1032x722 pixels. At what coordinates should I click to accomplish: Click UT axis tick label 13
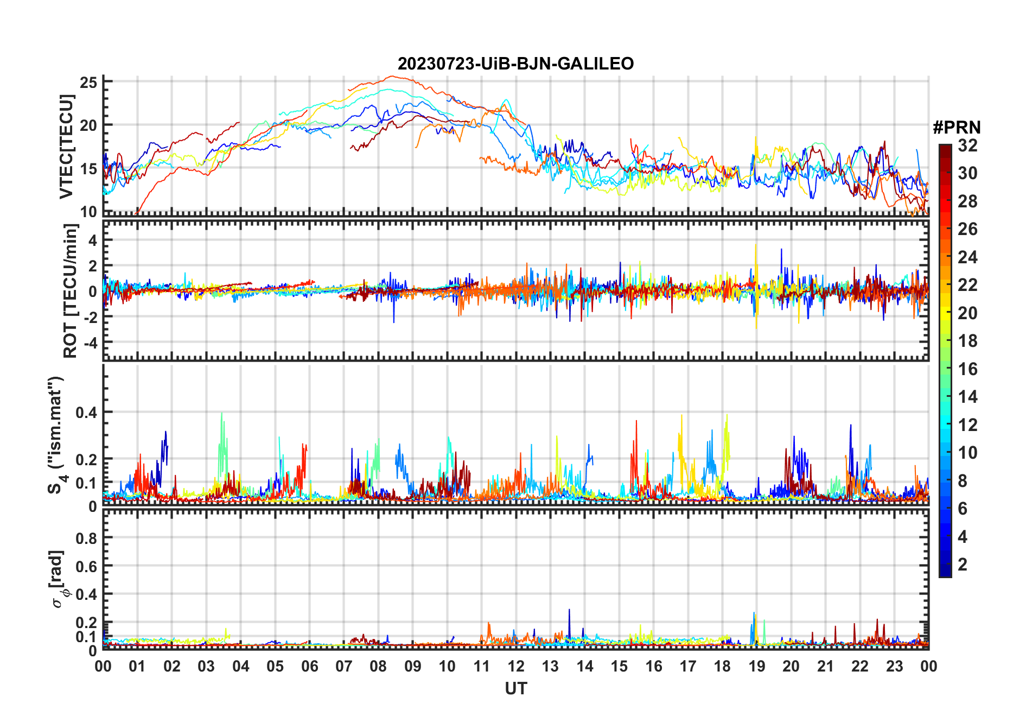tap(551, 667)
